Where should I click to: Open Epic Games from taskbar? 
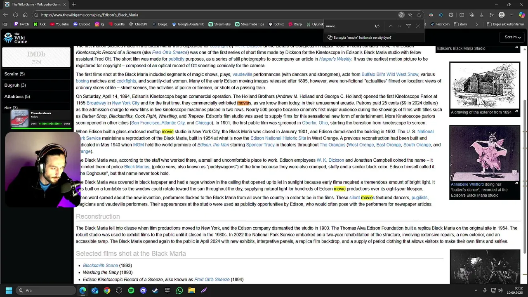point(167,290)
